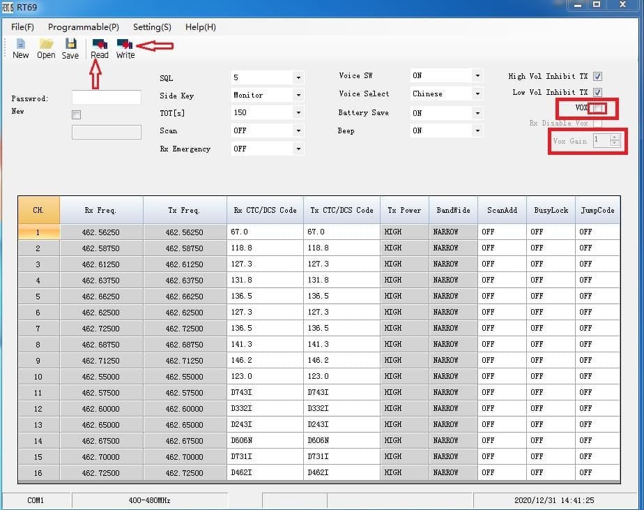The image size is (644, 510).
Task: Click Read from radio icon
Action: (100, 44)
